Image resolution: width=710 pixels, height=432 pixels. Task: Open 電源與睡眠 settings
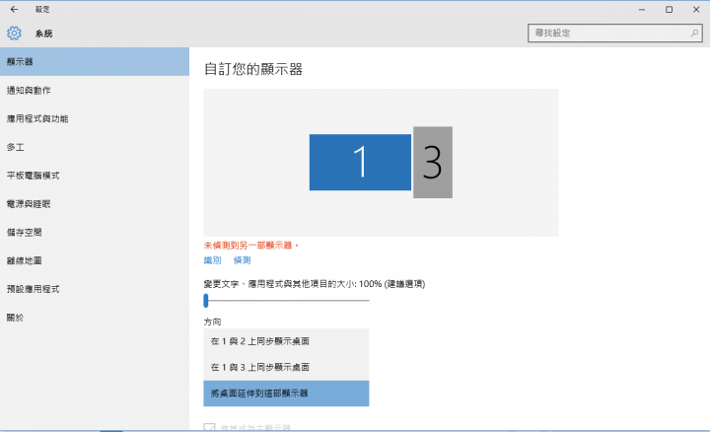click(95, 204)
